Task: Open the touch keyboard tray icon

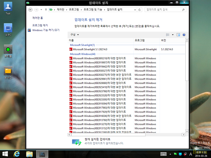Action: tap(164, 154)
